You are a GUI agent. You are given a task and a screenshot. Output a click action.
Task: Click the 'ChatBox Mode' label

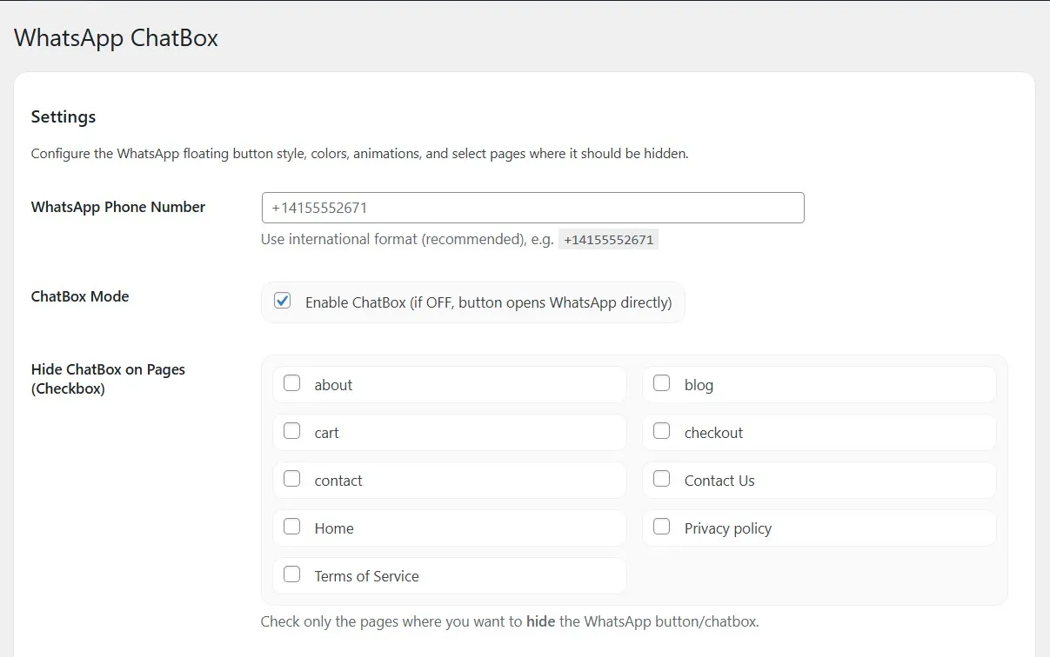pyautogui.click(x=80, y=296)
